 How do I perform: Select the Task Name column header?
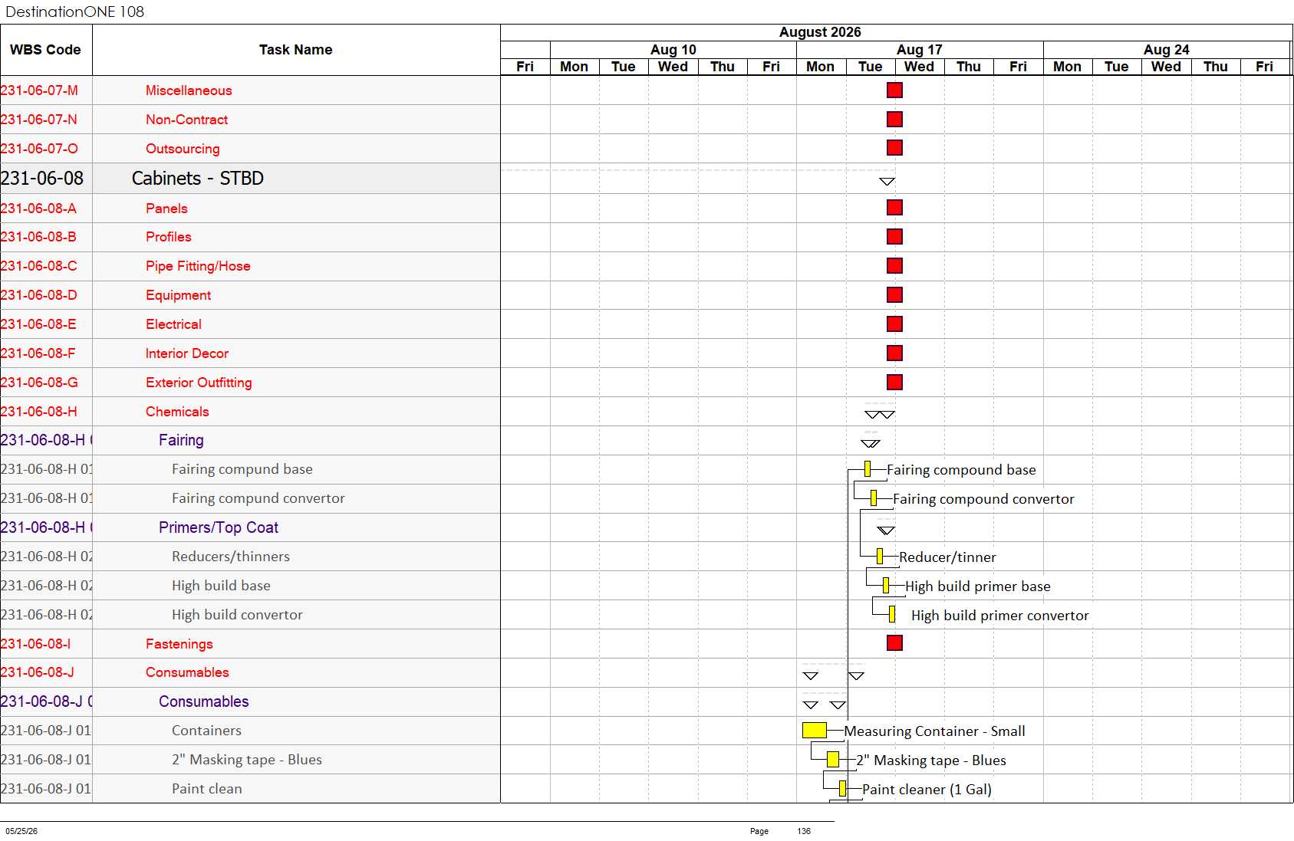click(296, 50)
